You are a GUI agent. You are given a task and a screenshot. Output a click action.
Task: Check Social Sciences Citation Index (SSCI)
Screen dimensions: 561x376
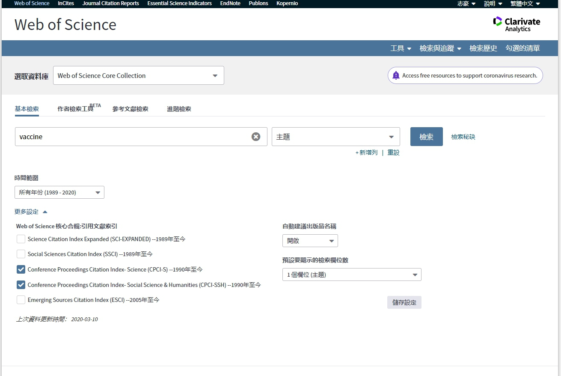tap(21, 254)
